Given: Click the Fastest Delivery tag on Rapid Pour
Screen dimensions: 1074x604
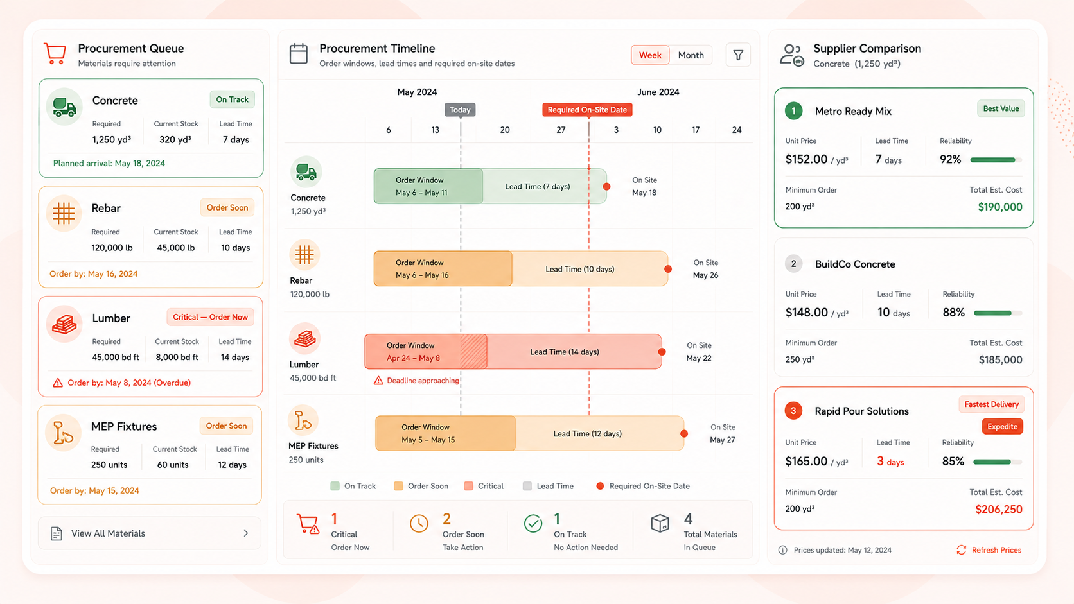Looking at the screenshot, I should tap(991, 404).
